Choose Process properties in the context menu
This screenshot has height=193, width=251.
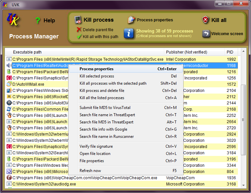pos(126,69)
